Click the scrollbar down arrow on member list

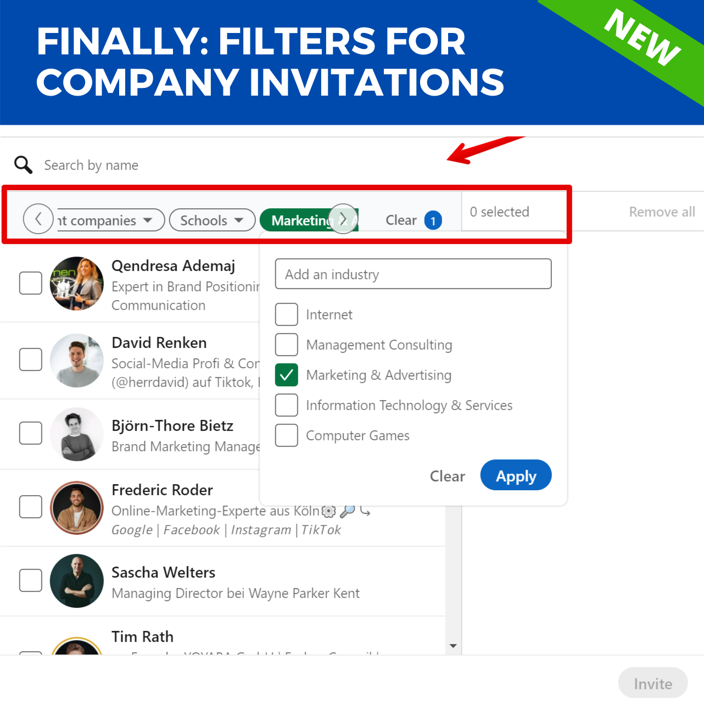(x=452, y=646)
